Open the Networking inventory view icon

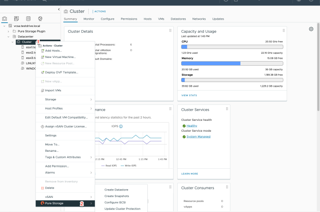point(40,19)
